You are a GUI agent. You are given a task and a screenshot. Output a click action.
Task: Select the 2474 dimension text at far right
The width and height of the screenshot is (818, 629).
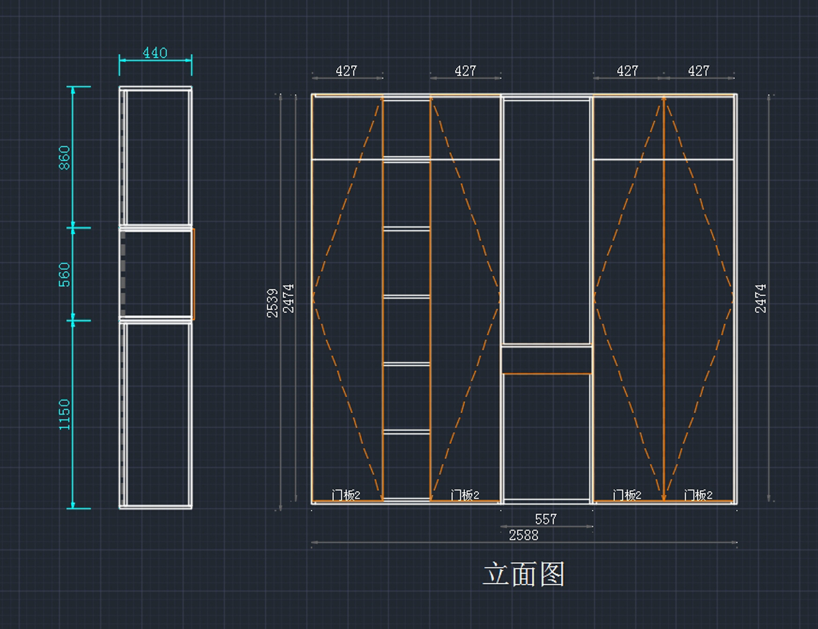(x=761, y=298)
